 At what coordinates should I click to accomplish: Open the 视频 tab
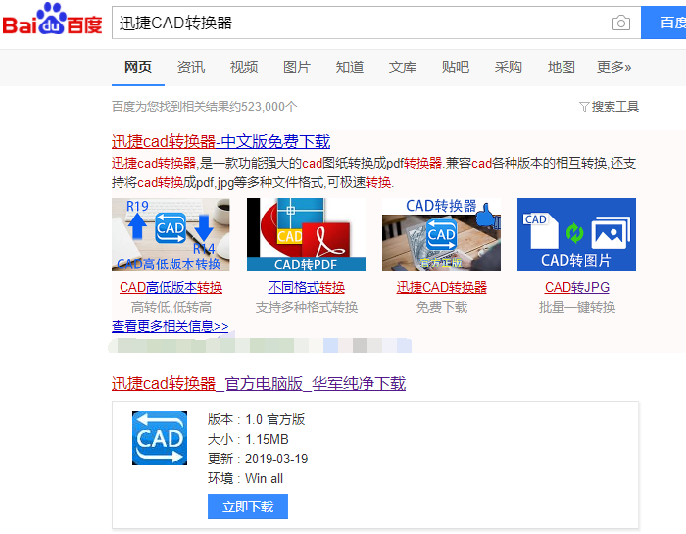click(x=244, y=67)
